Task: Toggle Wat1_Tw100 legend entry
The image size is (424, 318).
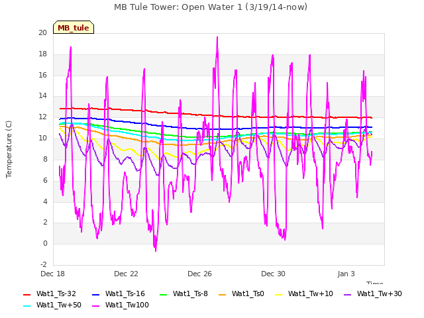Action: [x=121, y=305]
